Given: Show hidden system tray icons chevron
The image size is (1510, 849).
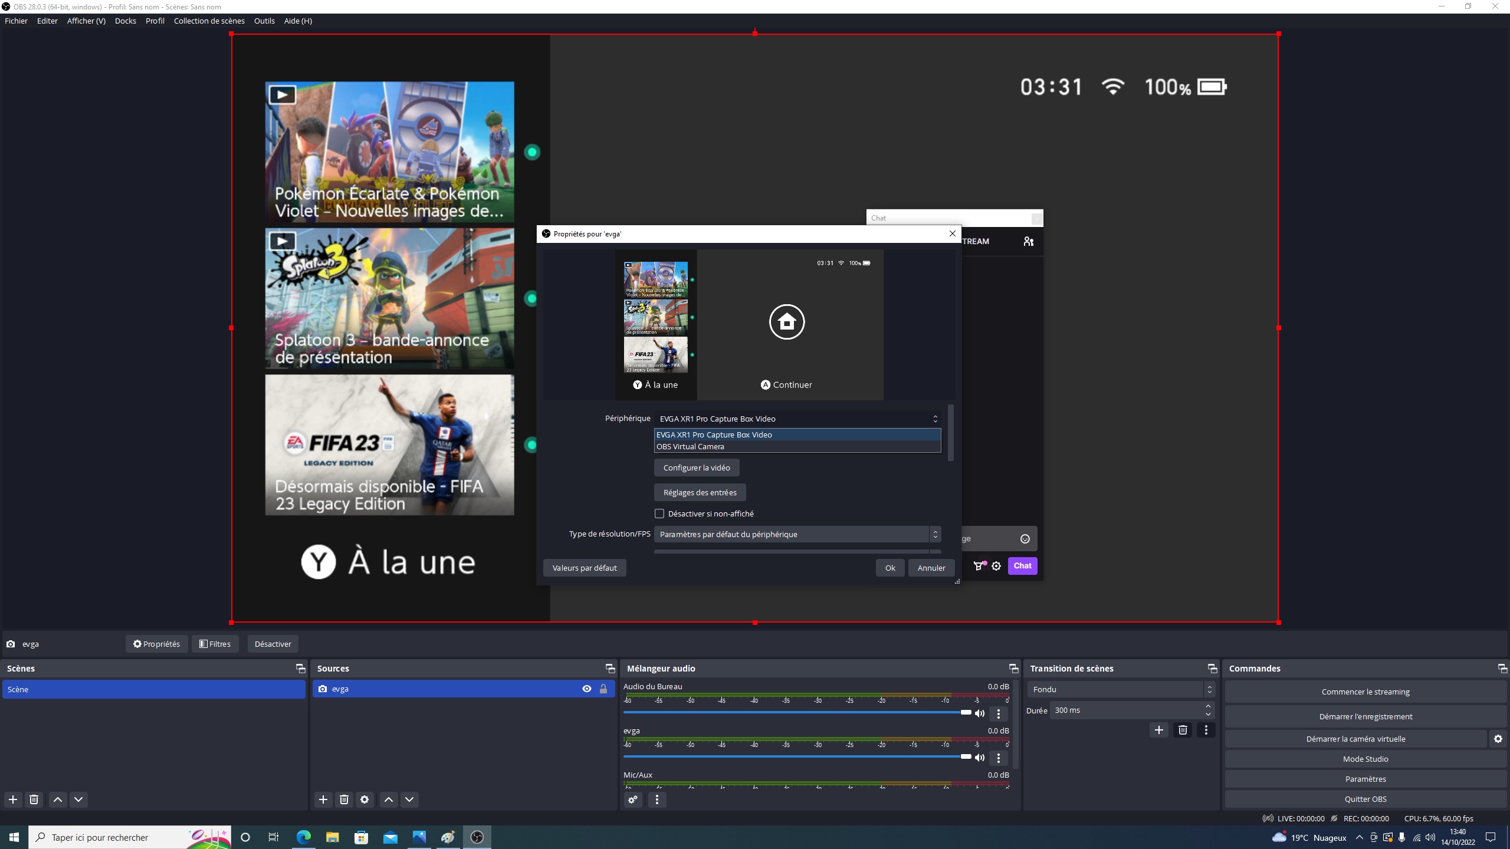Looking at the screenshot, I should [x=1360, y=837].
